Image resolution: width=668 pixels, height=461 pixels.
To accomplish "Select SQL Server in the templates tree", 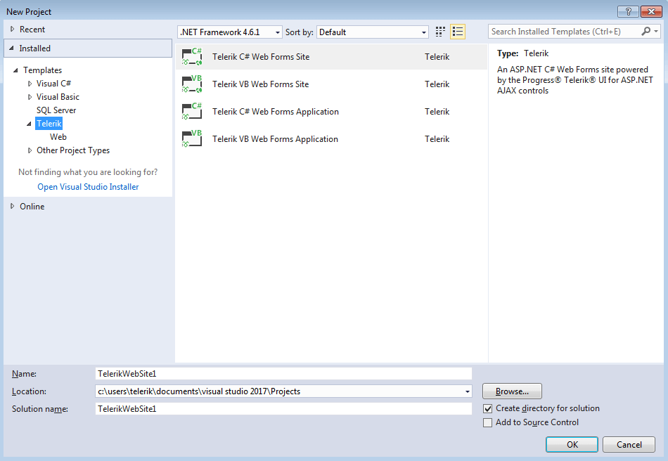I will 56,110.
